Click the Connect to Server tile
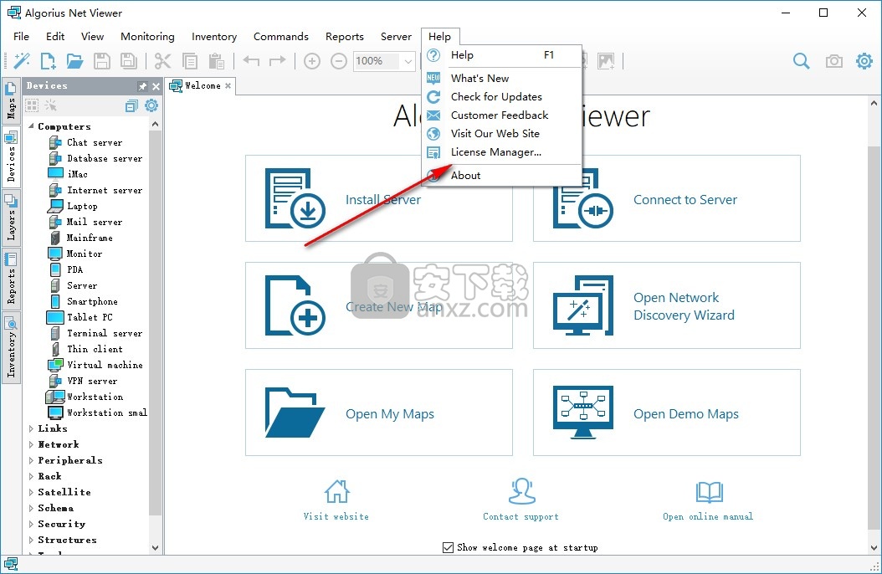This screenshot has height=574, width=882. [667, 198]
